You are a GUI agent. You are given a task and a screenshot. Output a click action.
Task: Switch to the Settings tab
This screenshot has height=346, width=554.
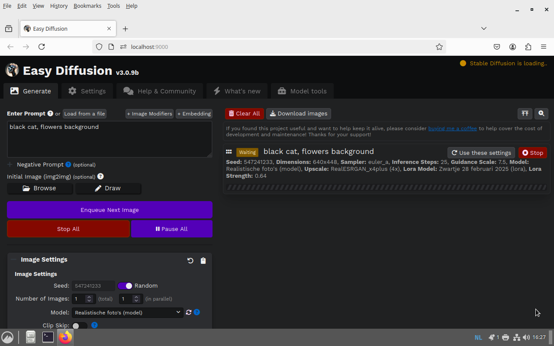pos(87,91)
